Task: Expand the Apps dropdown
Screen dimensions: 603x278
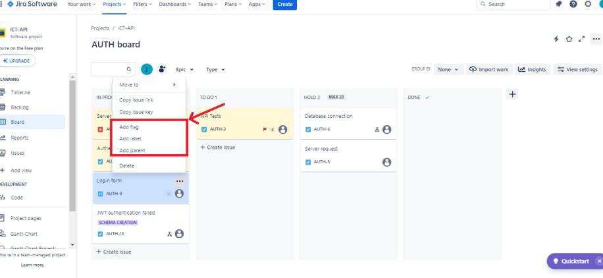Action: (257, 4)
